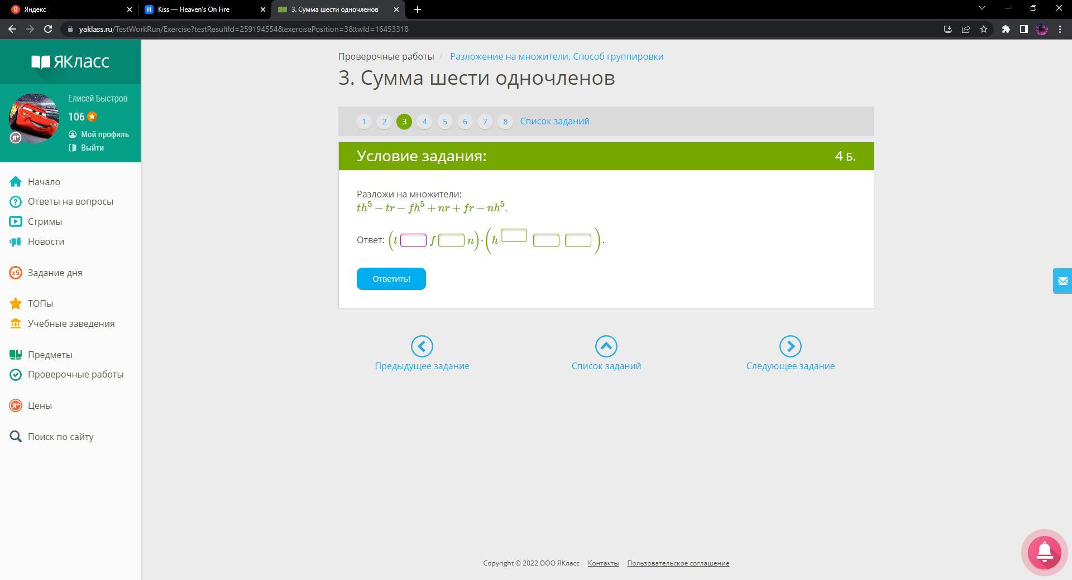Click the address bar URL
This screenshot has width=1072, height=580.
243,29
